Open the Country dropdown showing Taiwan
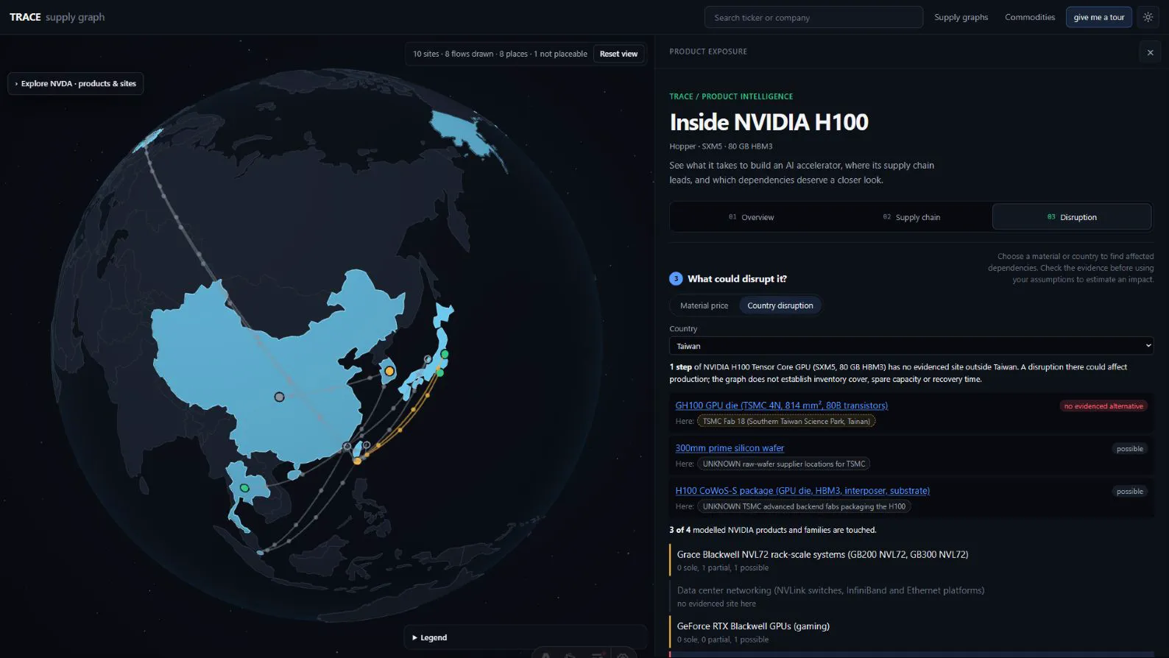Viewport: 1169px width, 658px height. pos(911,346)
